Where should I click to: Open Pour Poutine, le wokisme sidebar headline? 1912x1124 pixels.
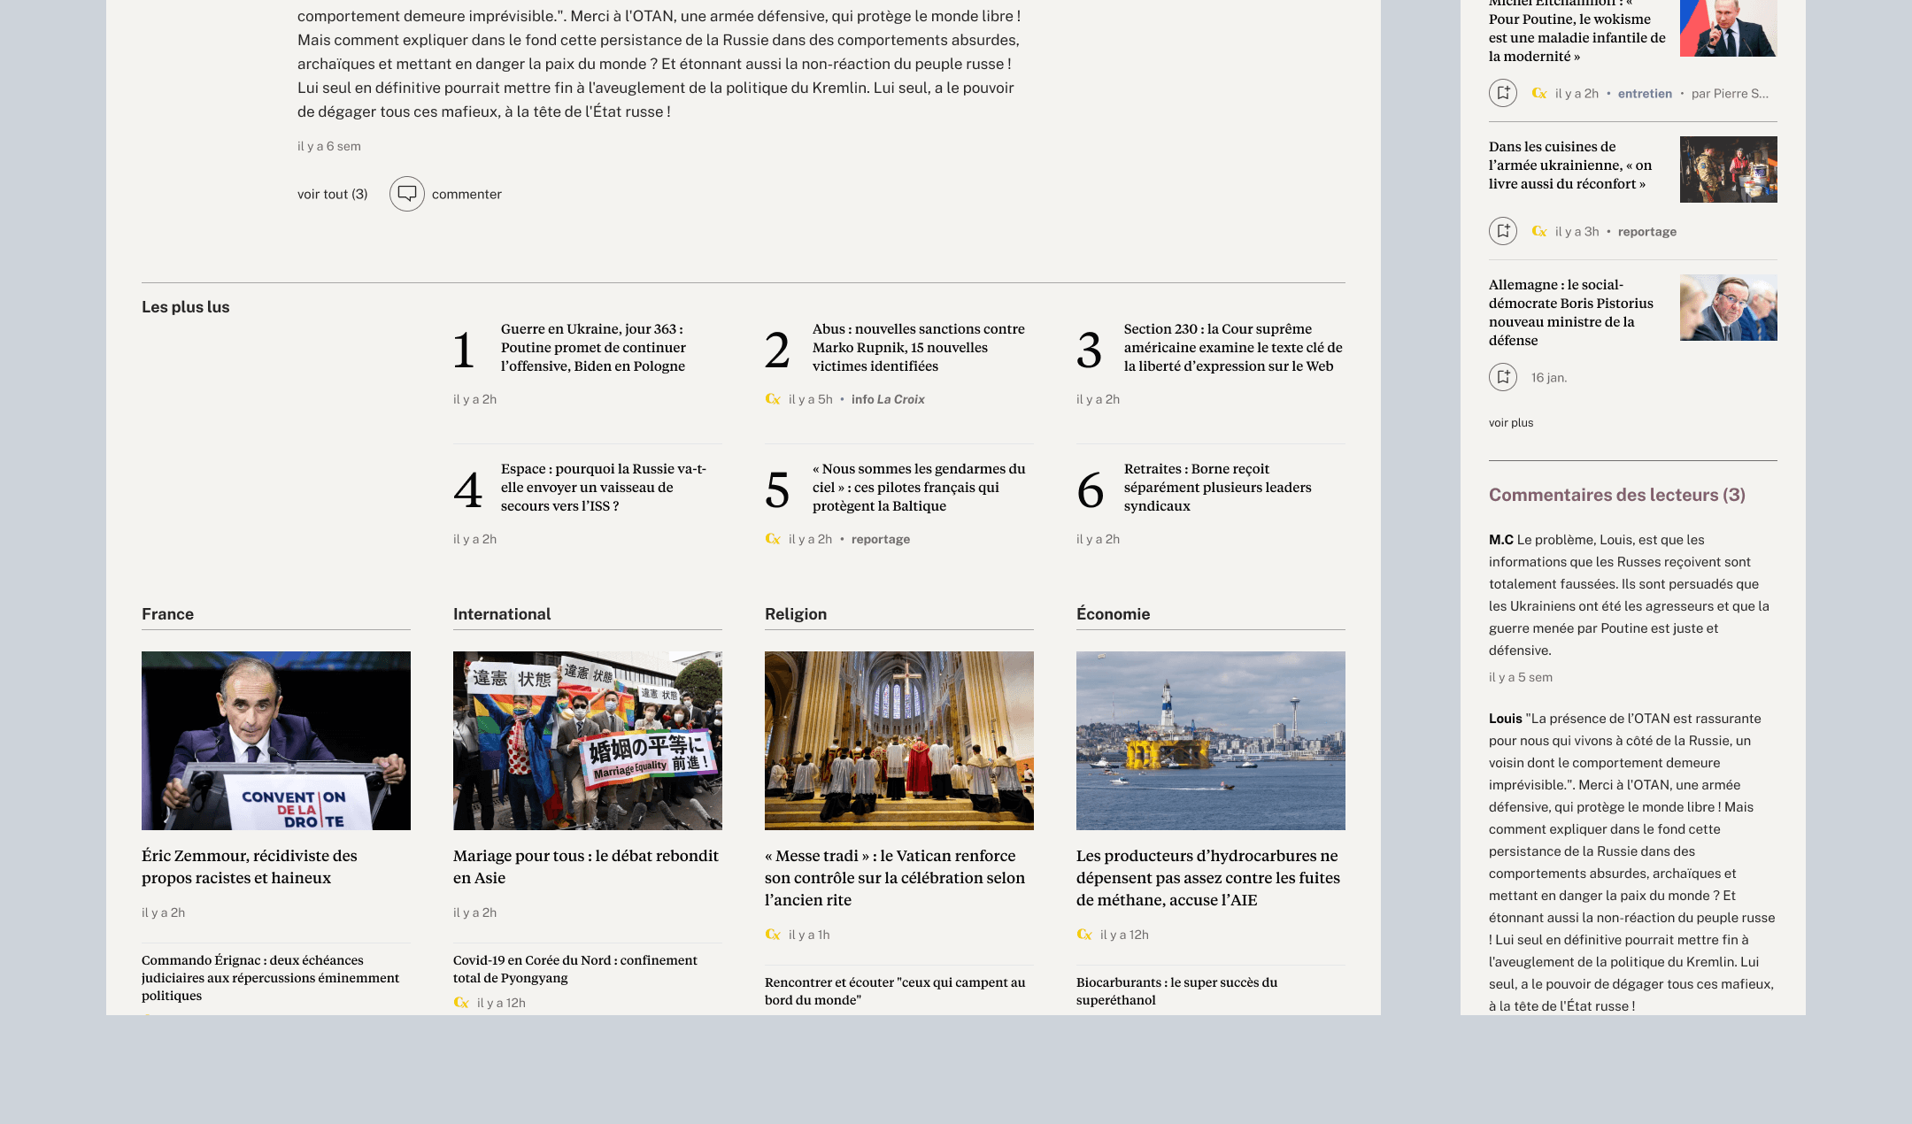pos(1577,32)
